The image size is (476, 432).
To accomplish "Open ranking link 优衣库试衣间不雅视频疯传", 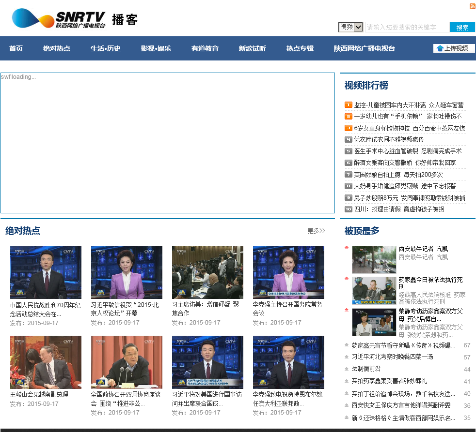I will (x=389, y=139).
